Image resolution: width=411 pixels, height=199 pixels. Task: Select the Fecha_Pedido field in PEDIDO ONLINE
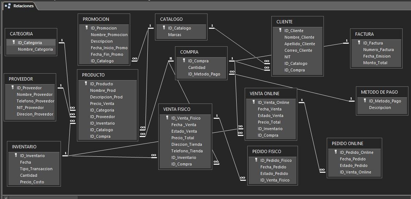click(352, 159)
